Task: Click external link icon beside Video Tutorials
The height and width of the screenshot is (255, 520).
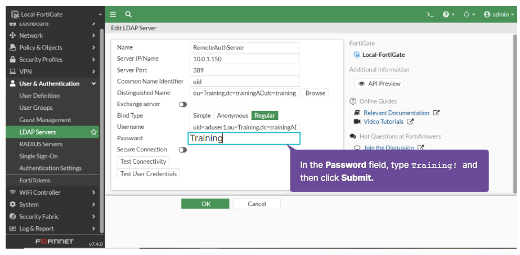Action: [x=410, y=122]
